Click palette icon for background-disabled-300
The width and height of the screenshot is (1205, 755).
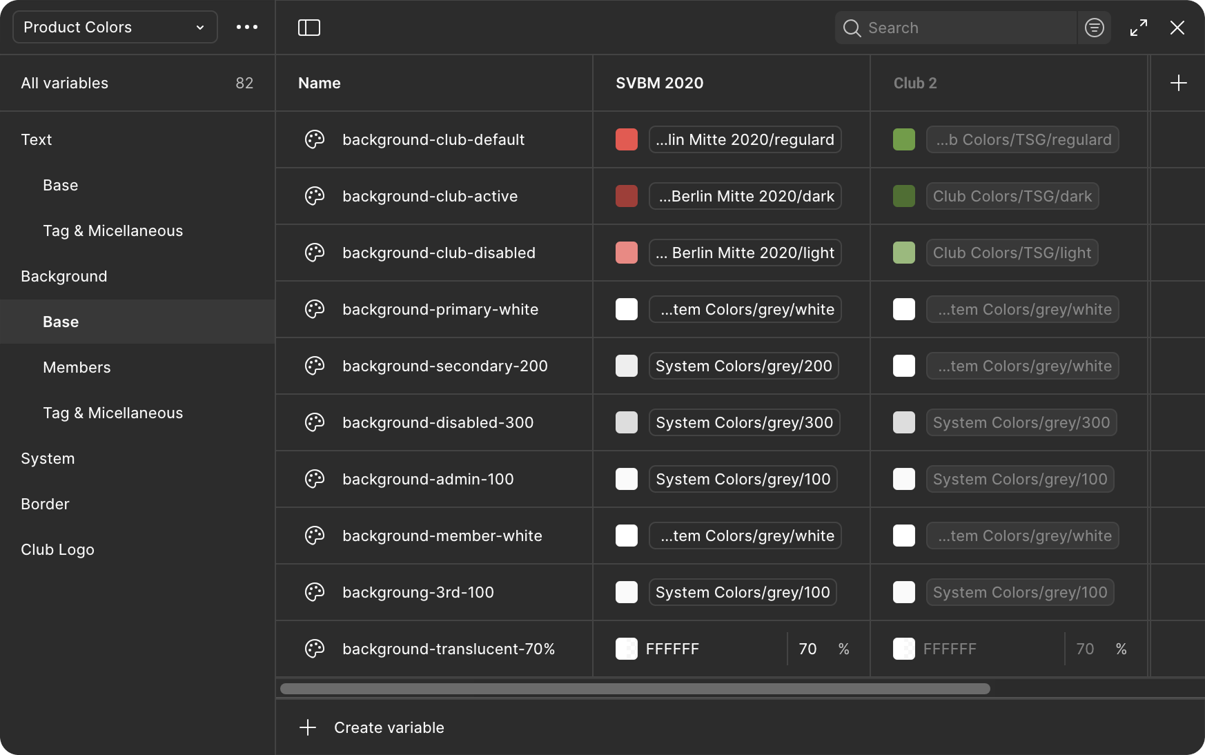[x=315, y=422]
